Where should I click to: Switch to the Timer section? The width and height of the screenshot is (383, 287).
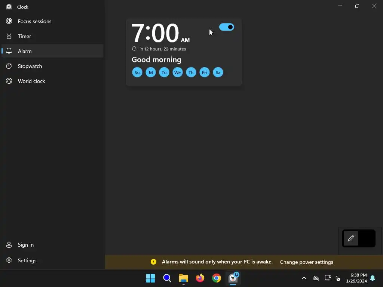tap(52, 36)
